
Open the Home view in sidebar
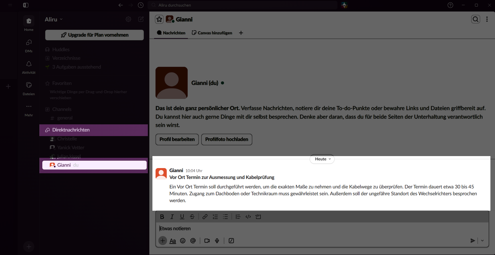pos(29,23)
